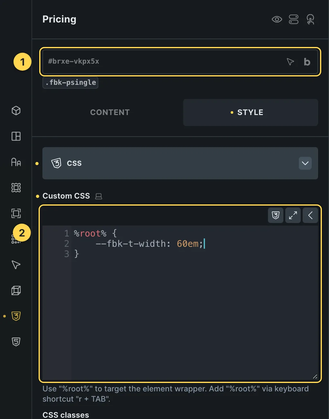Viewport: 329px width, 419px height.
Task: Open the yellow CSS3 icon in sidebar
Action: click(x=16, y=316)
